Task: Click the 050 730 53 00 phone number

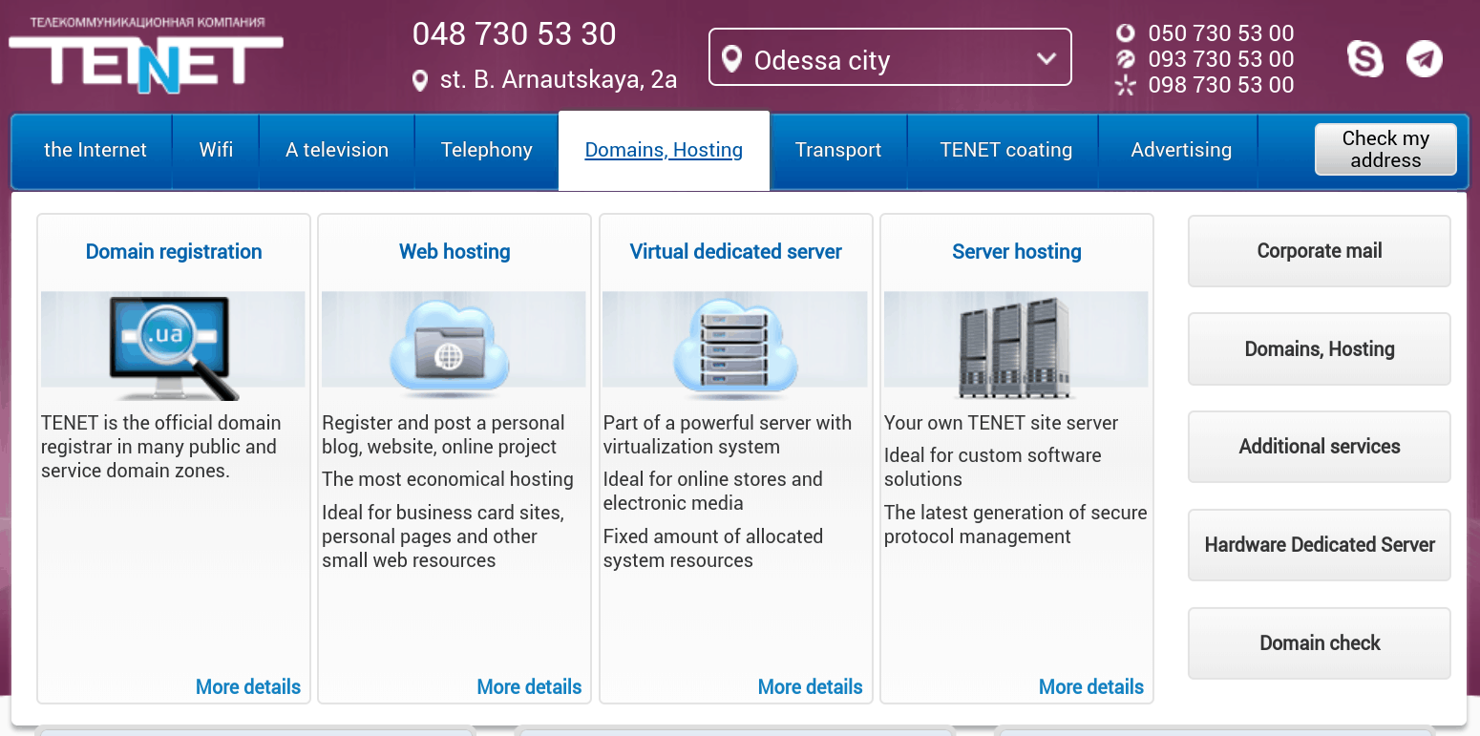Action: coord(1221,33)
